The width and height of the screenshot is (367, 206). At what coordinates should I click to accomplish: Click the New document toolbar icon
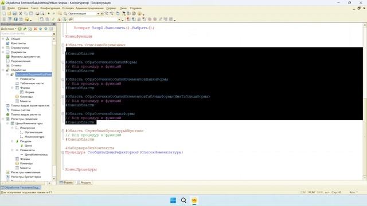(4, 14)
